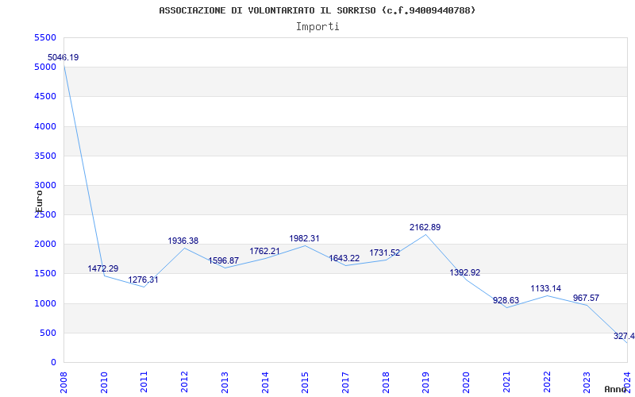Click y-axis tick 5500
The image size is (635, 397).
[45, 37]
